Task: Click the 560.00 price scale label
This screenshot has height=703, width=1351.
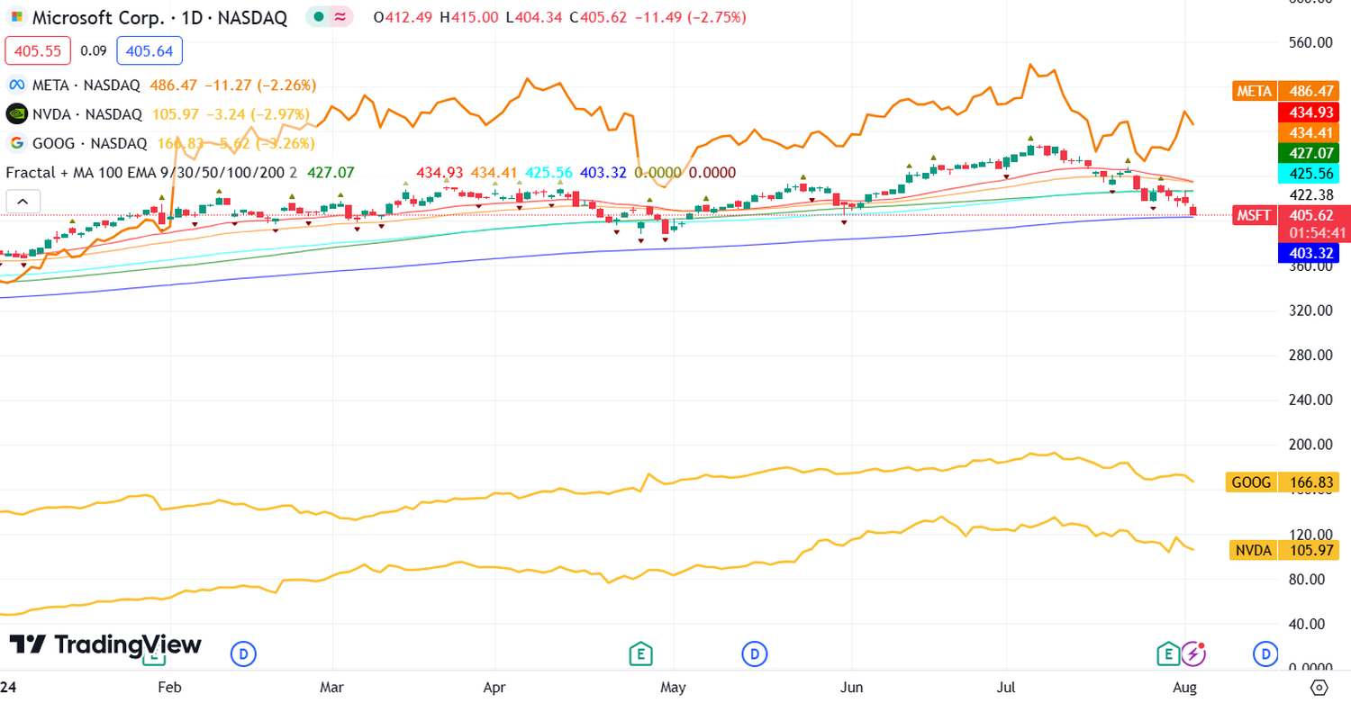Action: coord(1310,42)
